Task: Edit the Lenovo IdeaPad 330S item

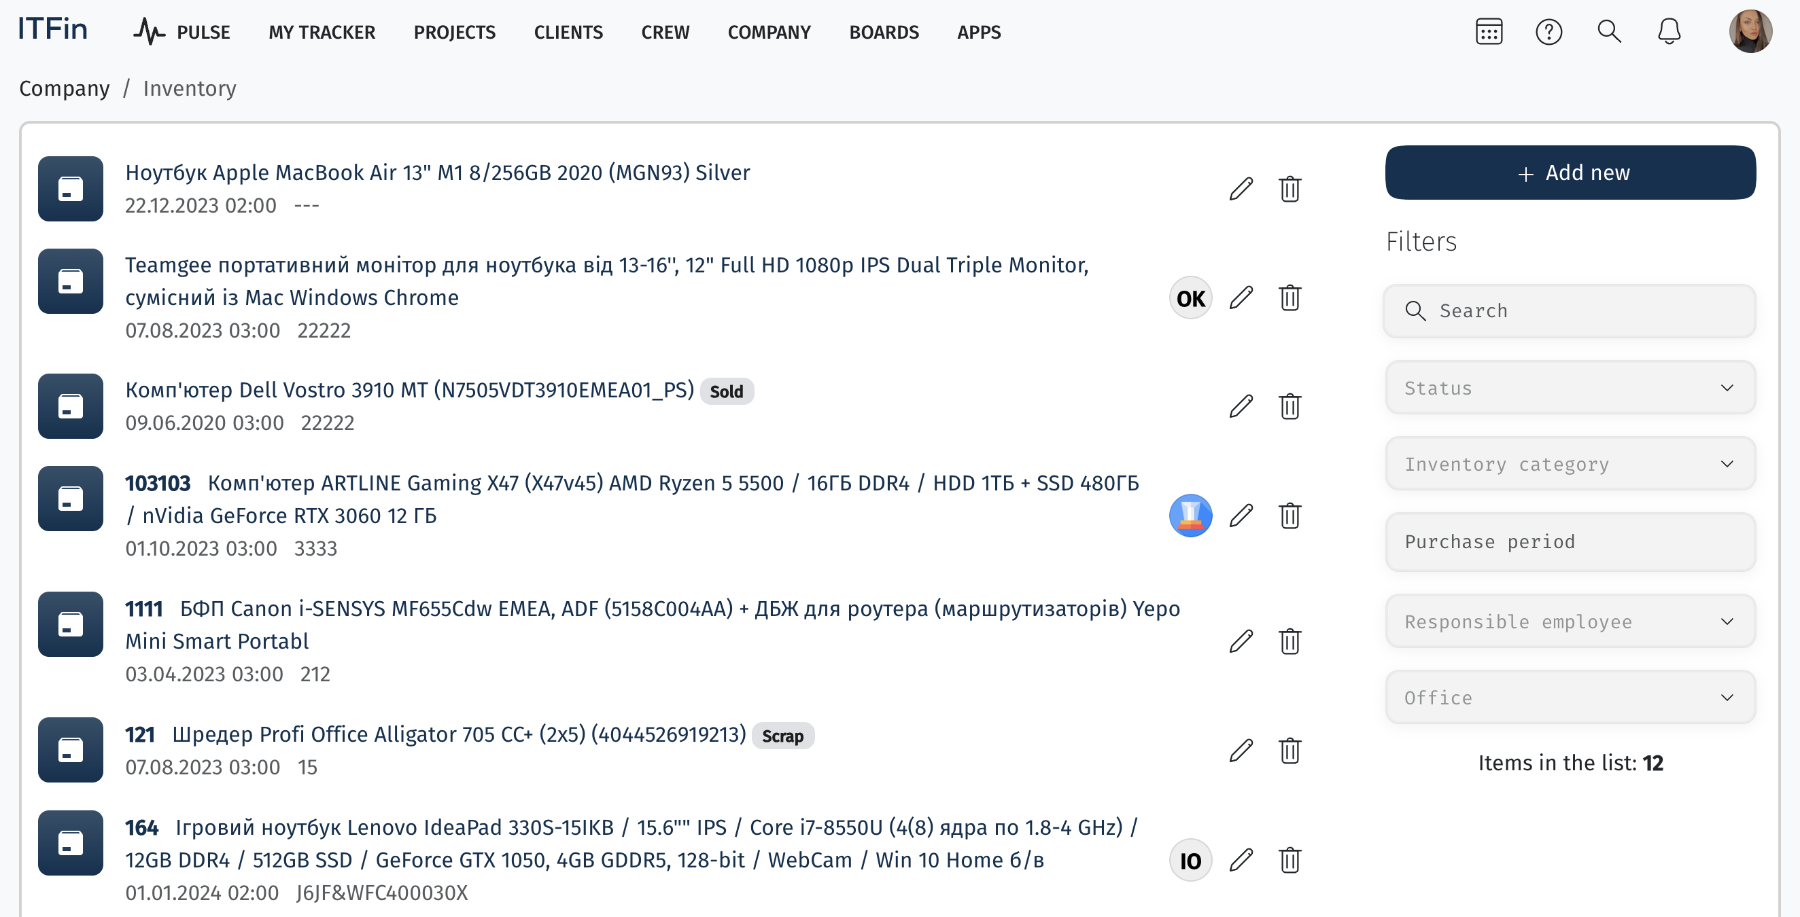Action: [1241, 860]
